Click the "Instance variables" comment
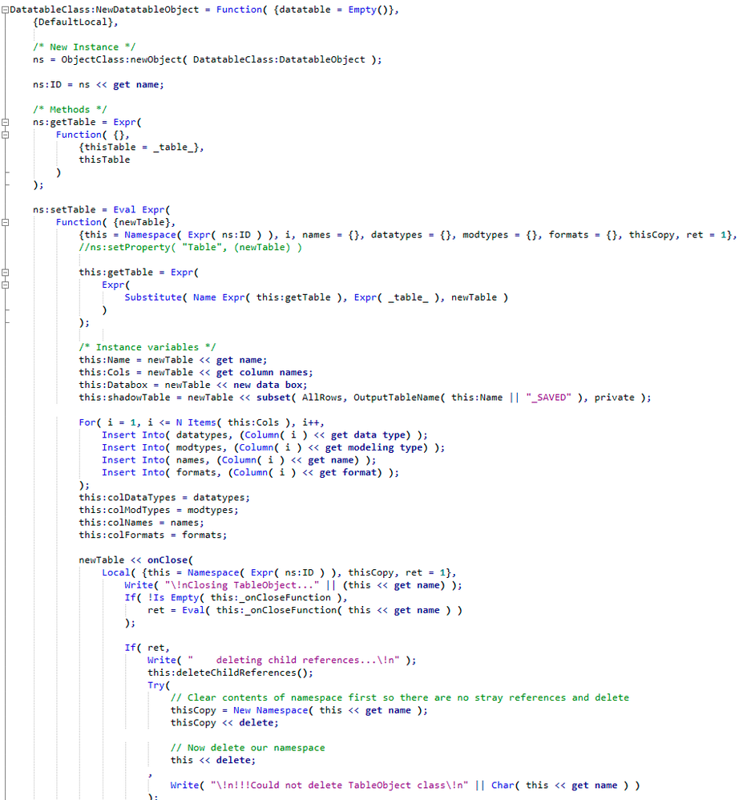This screenshot has width=751, height=800. coord(147,347)
